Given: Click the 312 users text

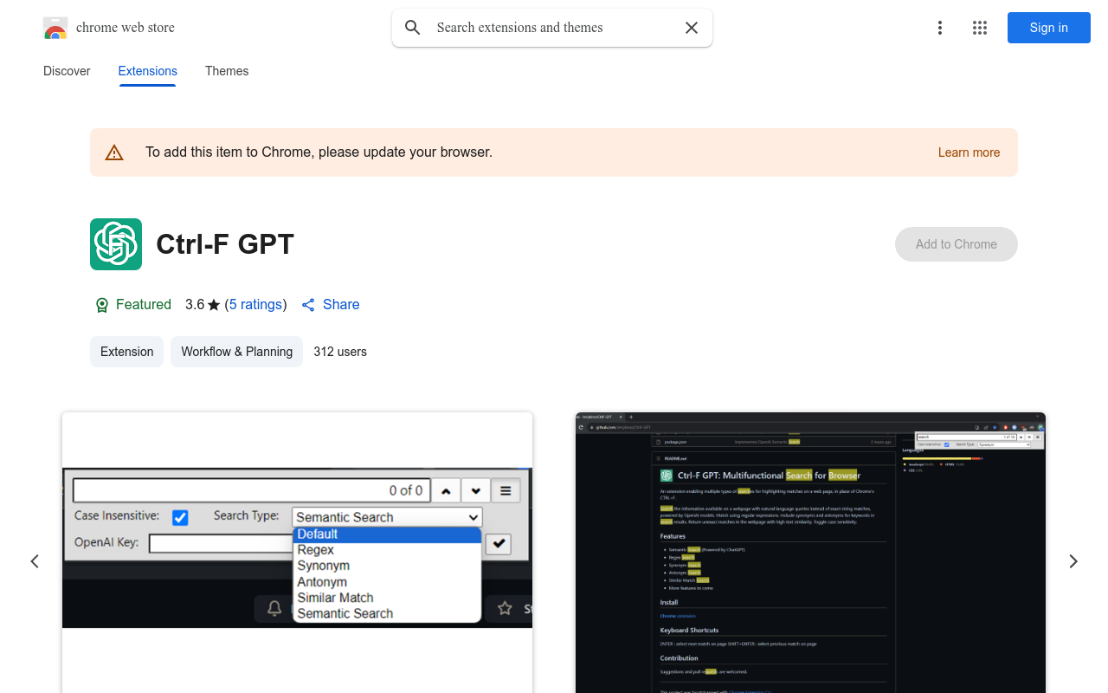Looking at the screenshot, I should tap(340, 352).
